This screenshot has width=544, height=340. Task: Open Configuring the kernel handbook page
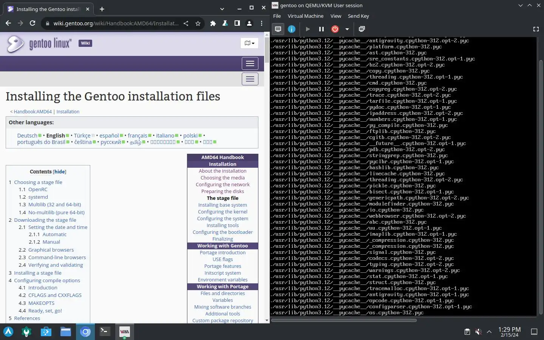(x=223, y=212)
